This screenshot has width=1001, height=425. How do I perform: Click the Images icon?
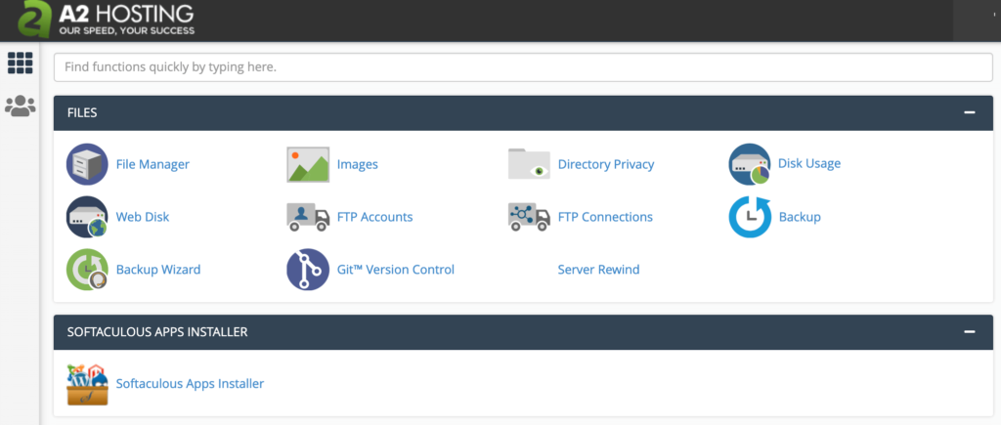308,164
